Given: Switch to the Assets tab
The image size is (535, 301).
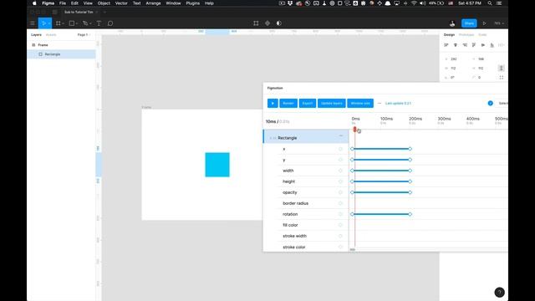Looking at the screenshot, I should click(x=51, y=35).
